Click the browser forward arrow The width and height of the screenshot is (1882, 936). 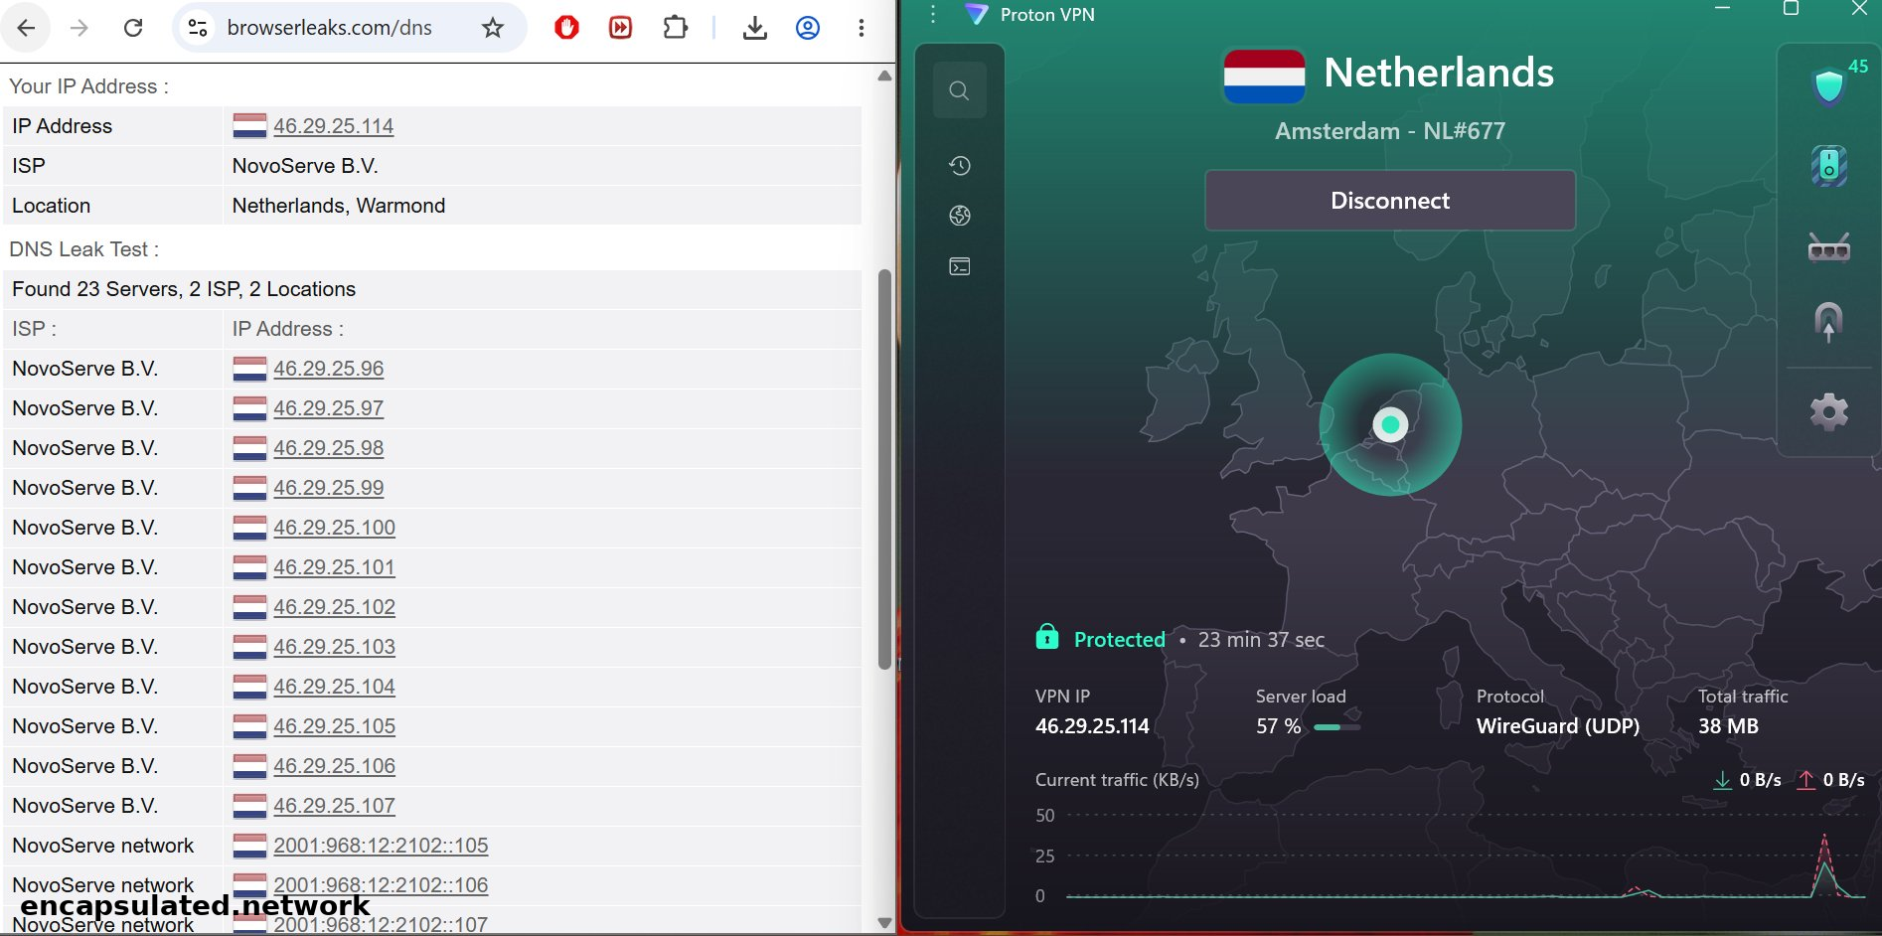(x=79, y=28)
